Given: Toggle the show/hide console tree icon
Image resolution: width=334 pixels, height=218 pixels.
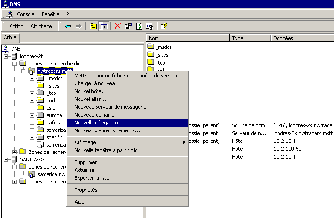Looking at the screenshot, I should point(104,26).
